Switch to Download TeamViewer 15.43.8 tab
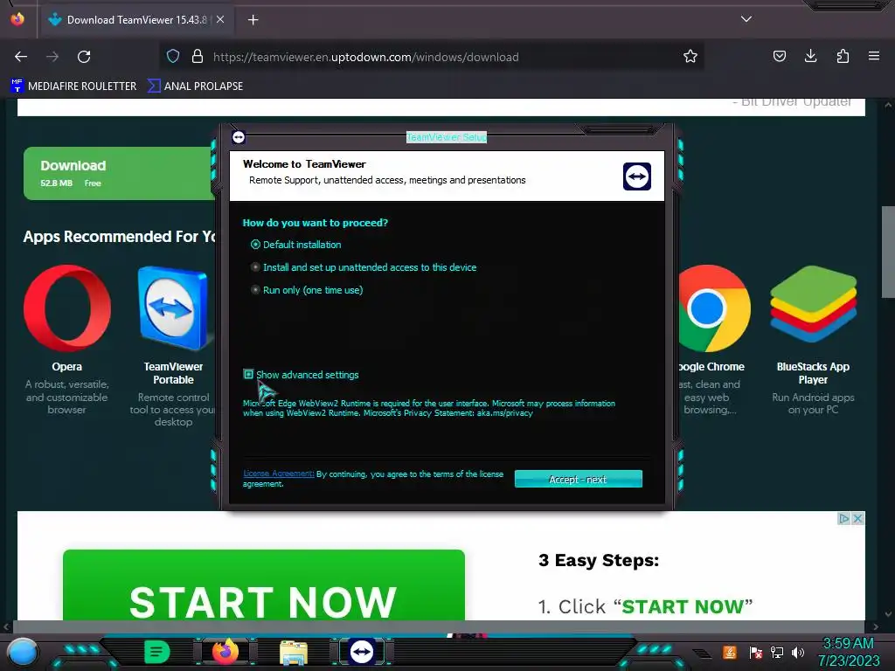The width and height of the screenshot is (895, 671). (137, 20)
